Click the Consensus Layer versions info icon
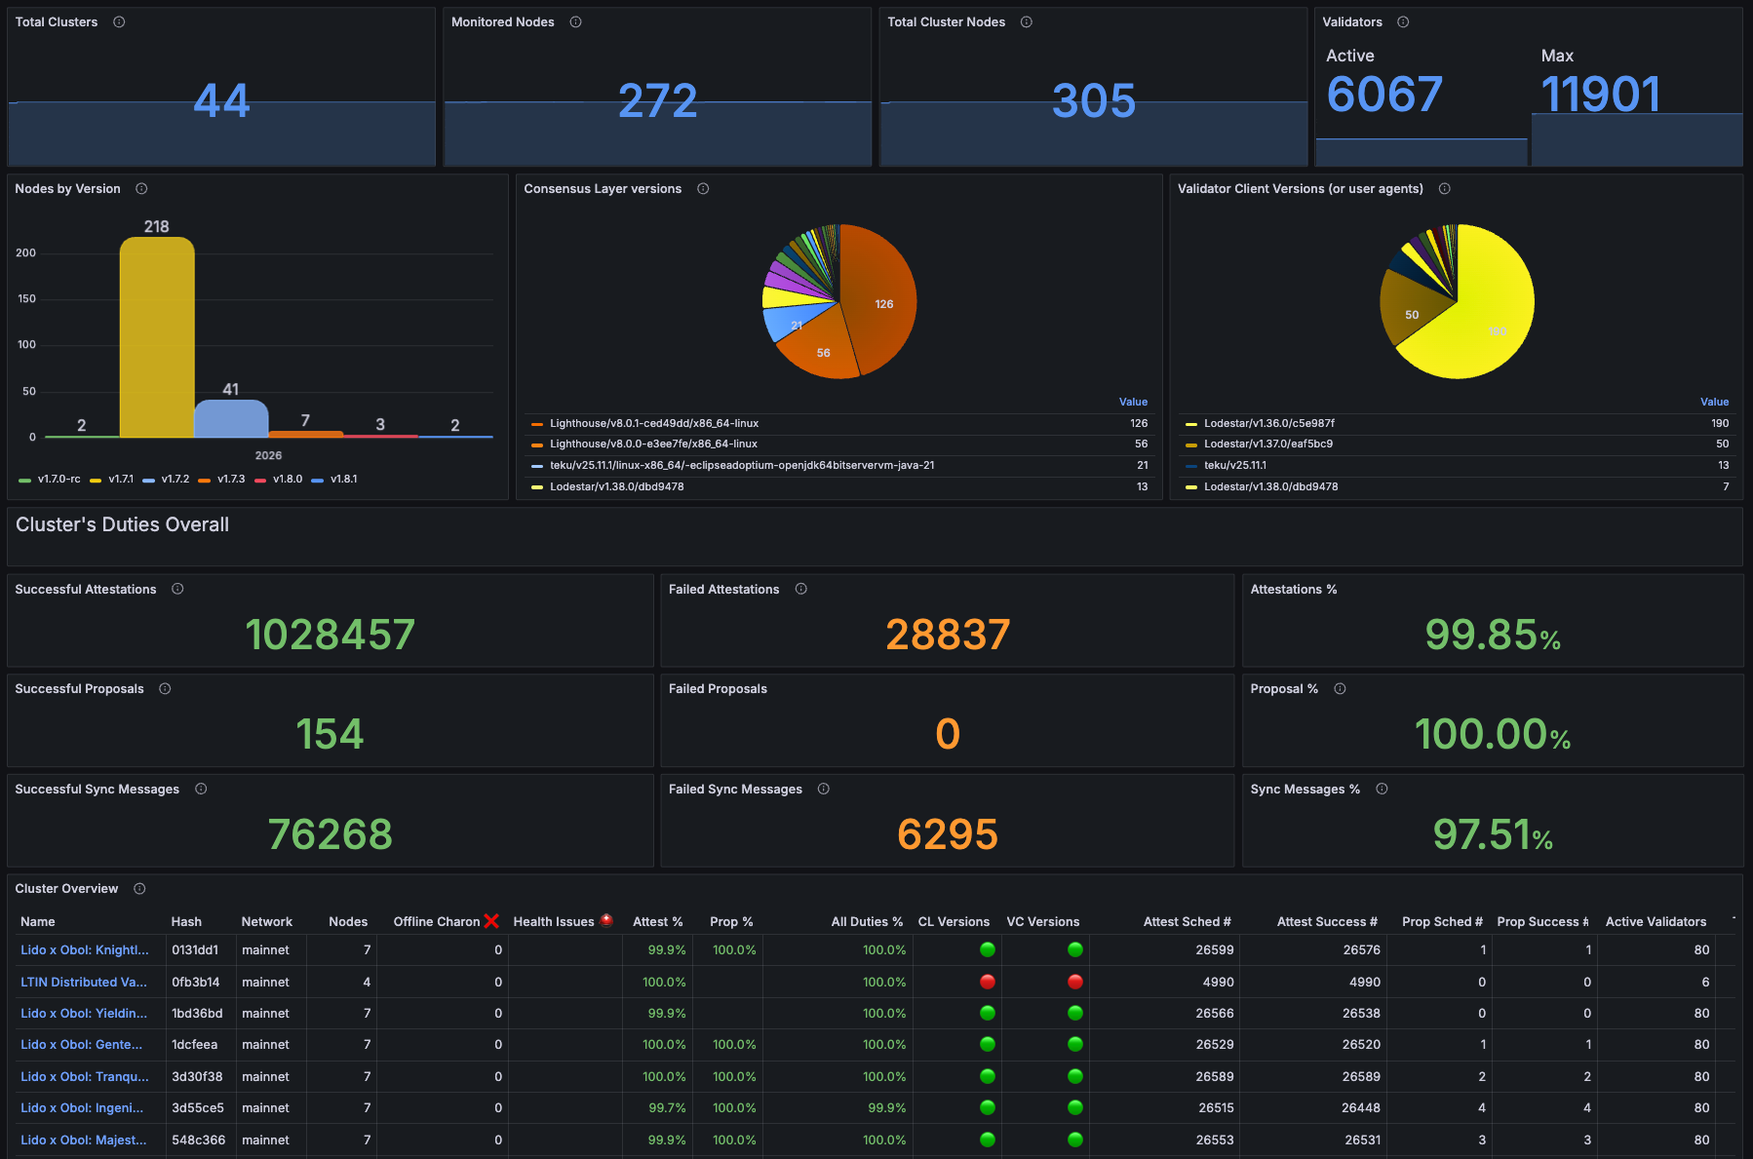This screenshot has width=1753, height=1159. click(703, 189)
